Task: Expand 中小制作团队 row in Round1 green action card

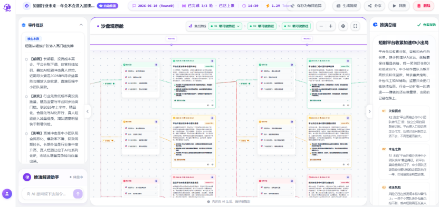Action: pos(141,83)
